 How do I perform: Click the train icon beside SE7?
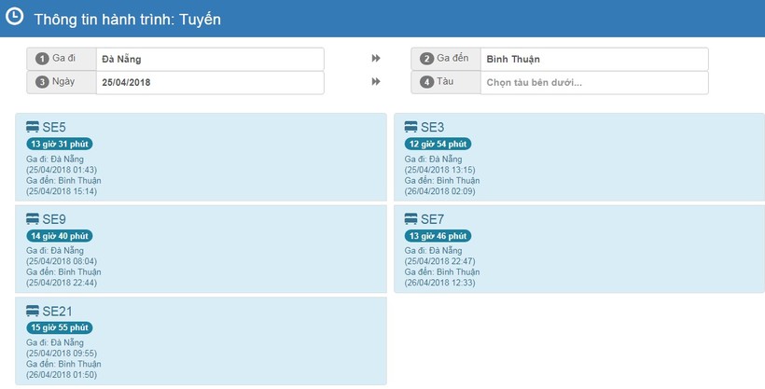[x=410, y=219]
